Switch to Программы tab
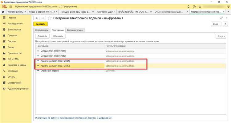 58,30
